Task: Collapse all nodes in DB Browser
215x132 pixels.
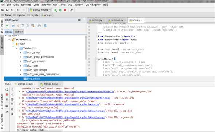Action: 28,26
